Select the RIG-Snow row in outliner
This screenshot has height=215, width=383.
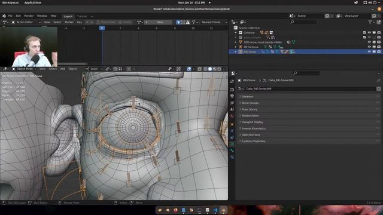point(305,52)
